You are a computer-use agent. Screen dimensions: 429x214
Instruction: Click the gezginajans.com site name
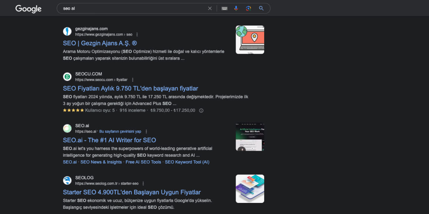tap(92, 29)
